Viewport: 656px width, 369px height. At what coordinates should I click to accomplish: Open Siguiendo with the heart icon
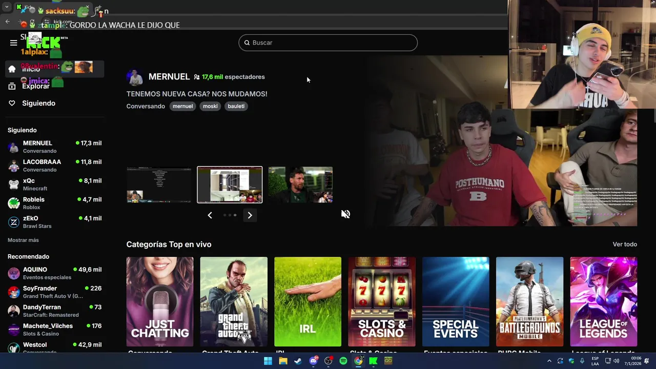[x=54, y=103]
